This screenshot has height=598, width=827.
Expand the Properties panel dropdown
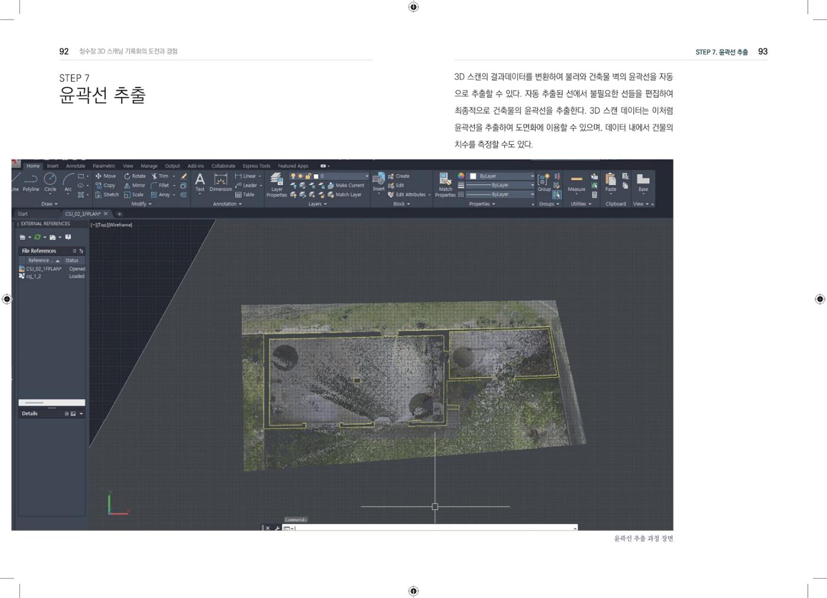pyautogui.click(x=482, y=204)
